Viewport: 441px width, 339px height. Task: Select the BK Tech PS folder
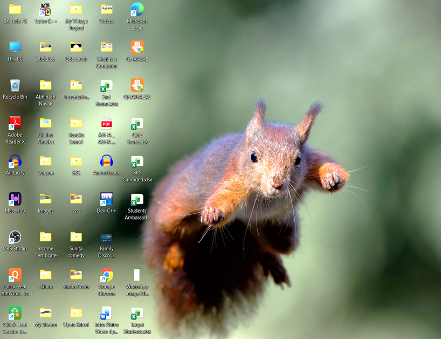click(15, 10)
